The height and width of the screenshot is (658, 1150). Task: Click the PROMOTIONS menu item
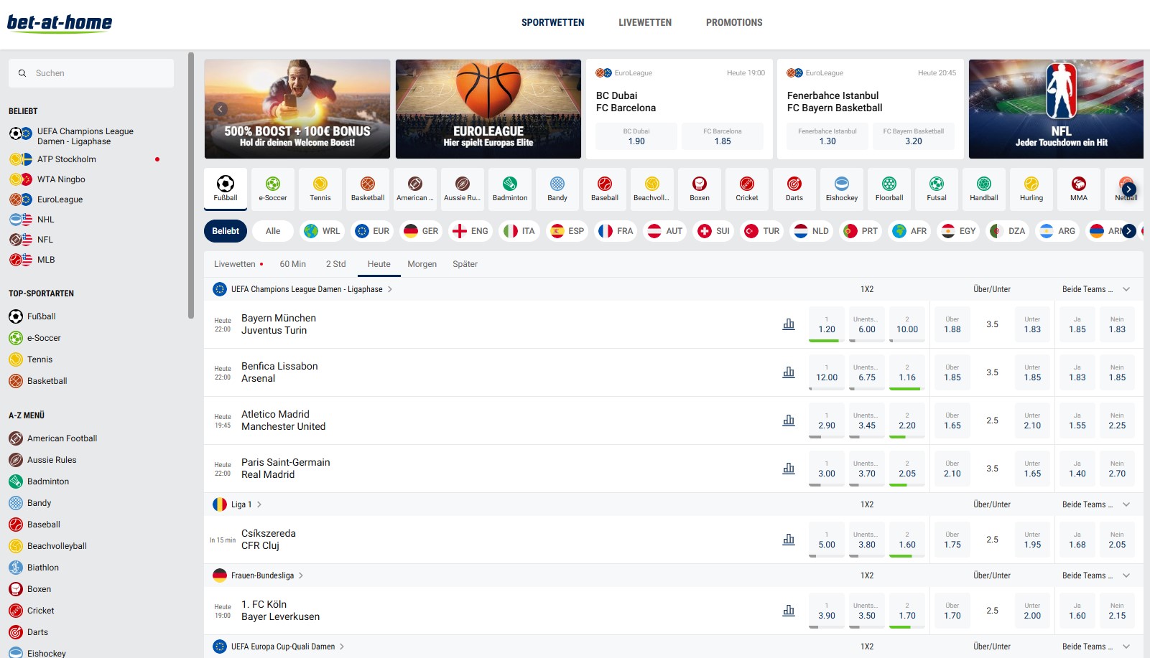point(733,22)
